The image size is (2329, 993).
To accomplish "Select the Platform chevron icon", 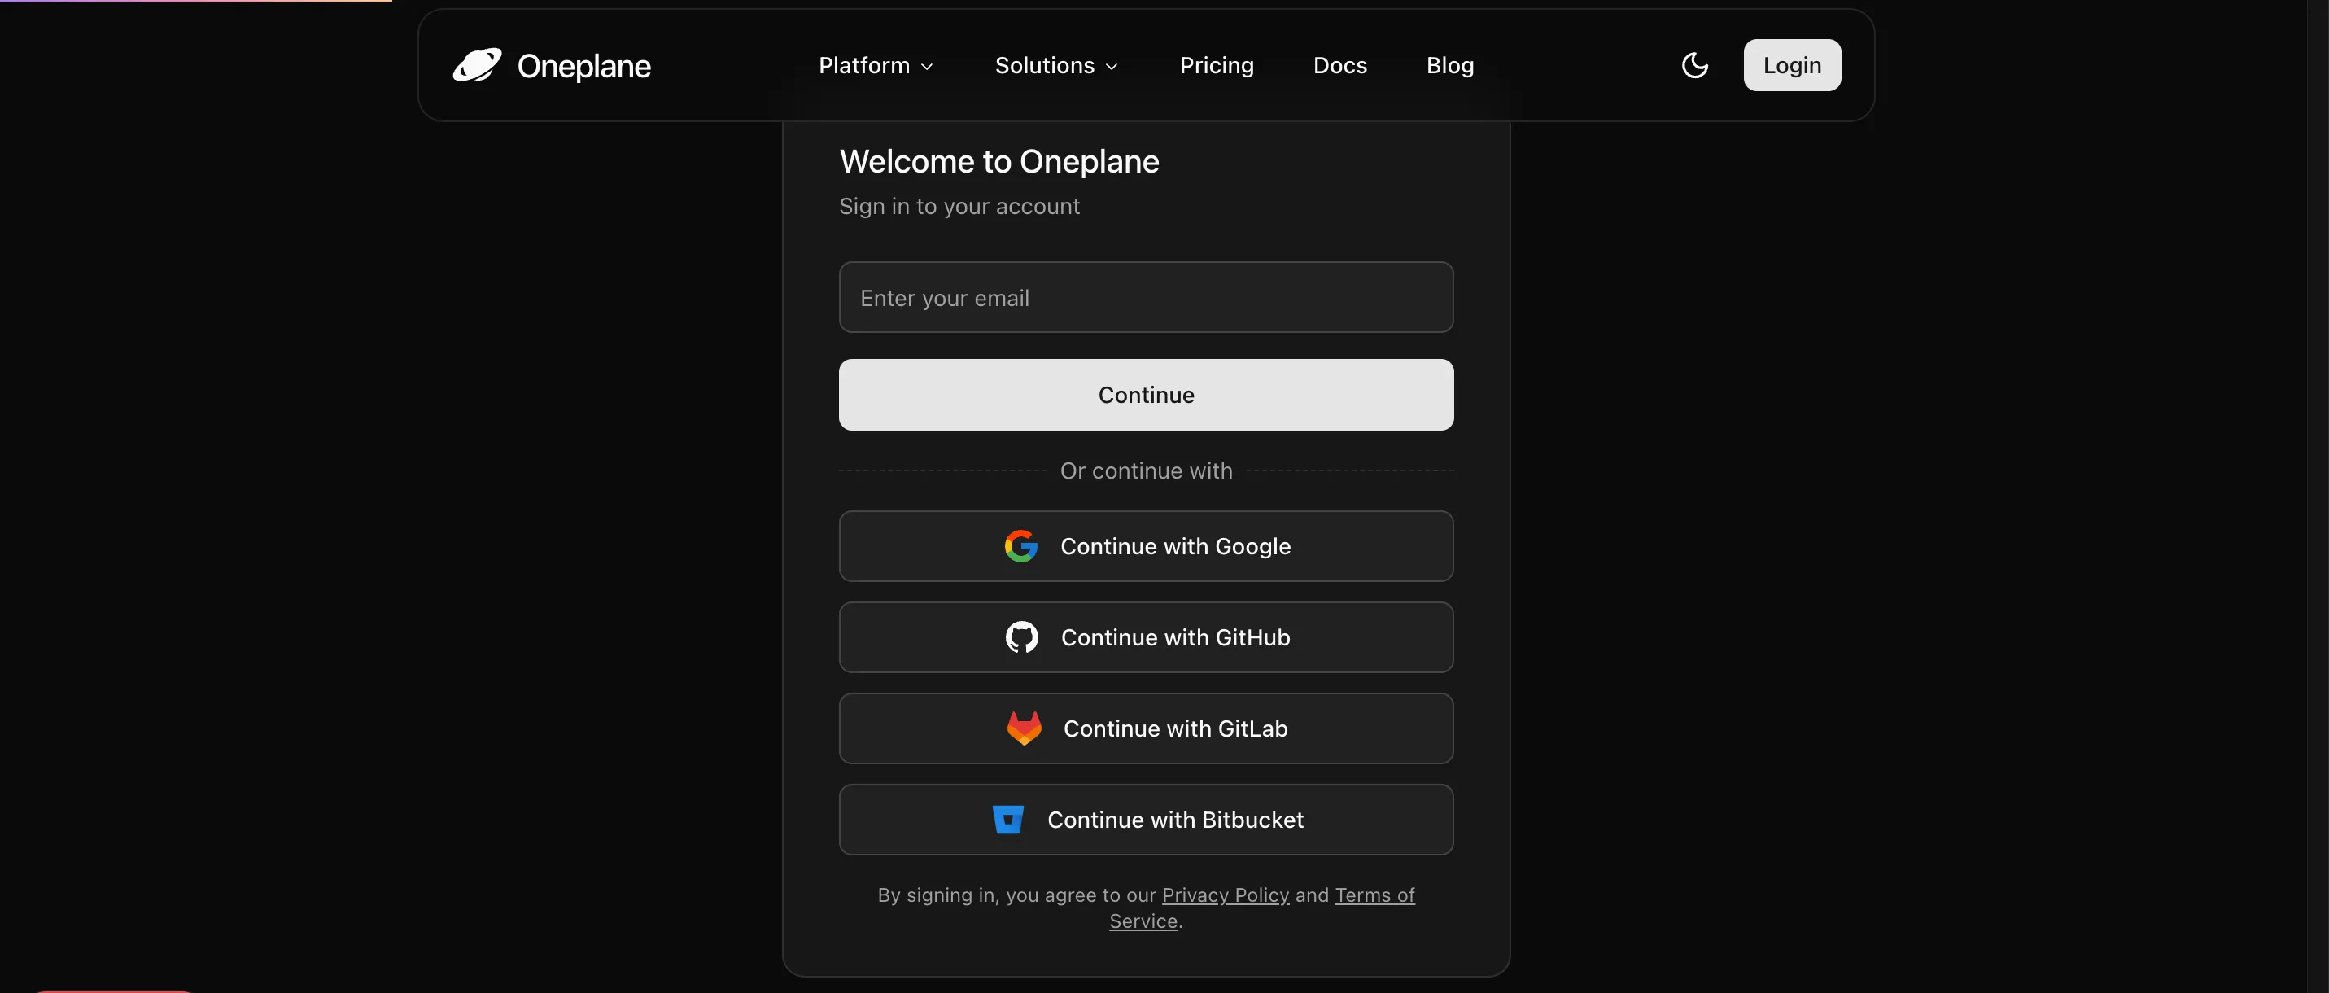I will [928, 65].
